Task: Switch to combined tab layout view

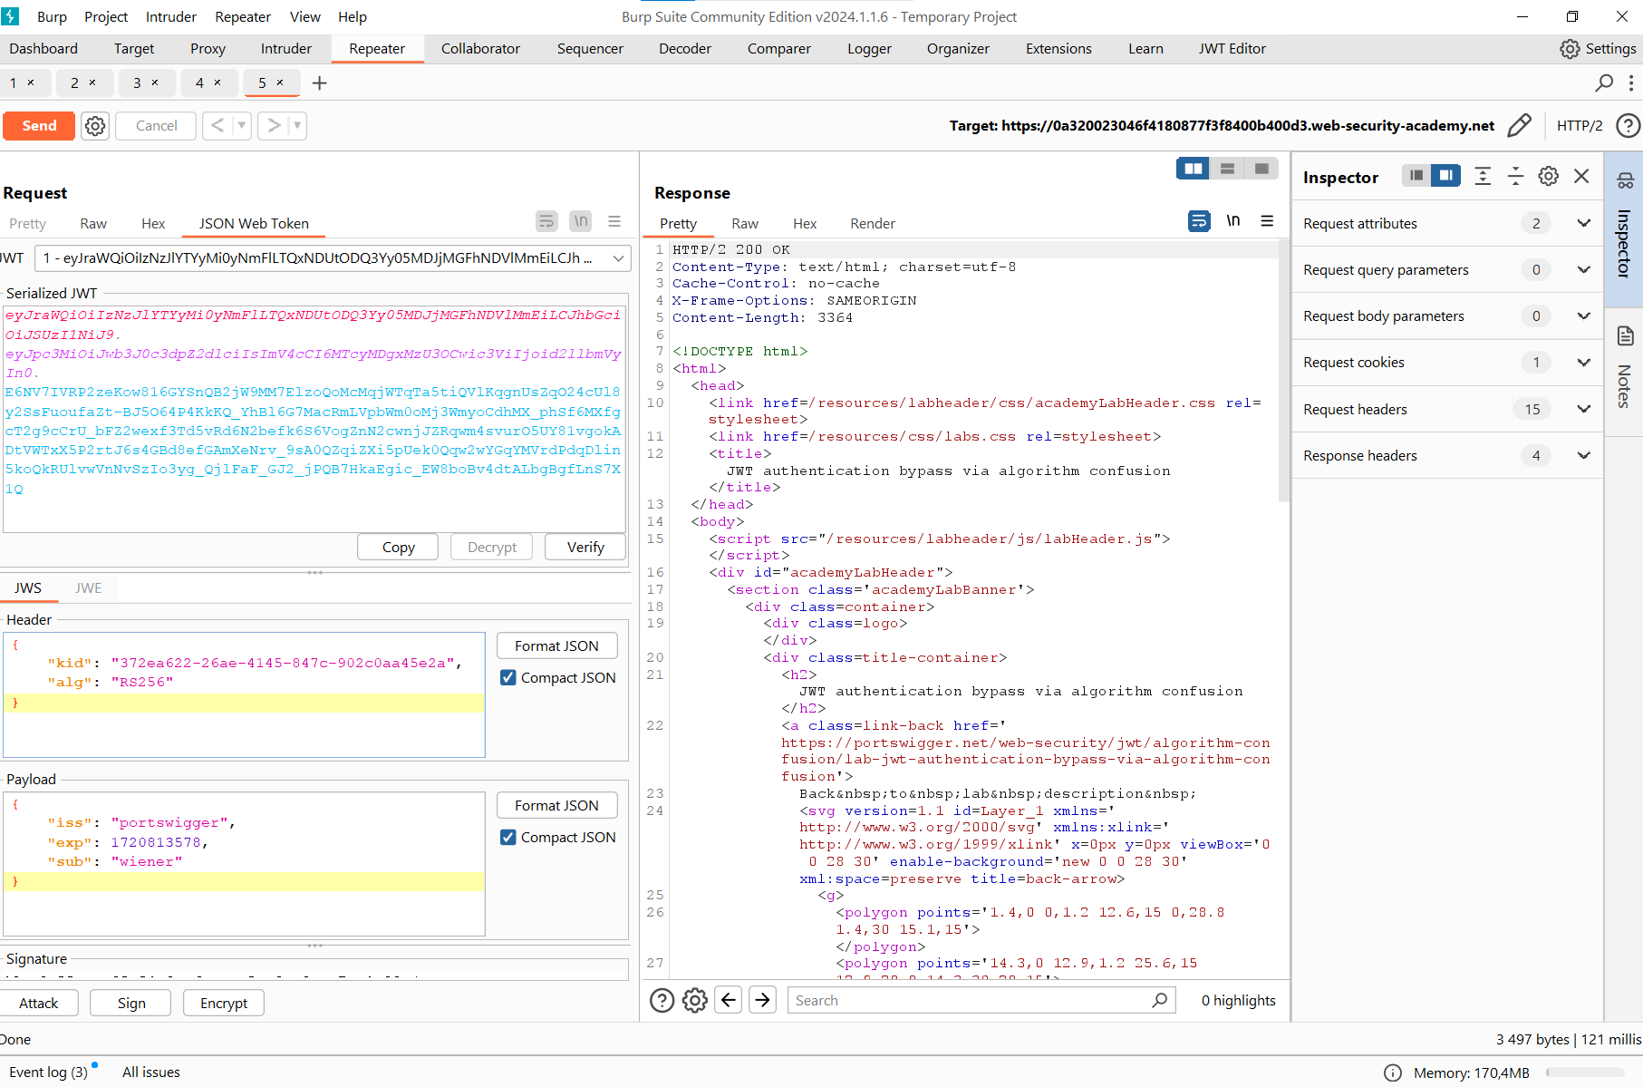Action: pyautogui.click(x=1261, y=169)
